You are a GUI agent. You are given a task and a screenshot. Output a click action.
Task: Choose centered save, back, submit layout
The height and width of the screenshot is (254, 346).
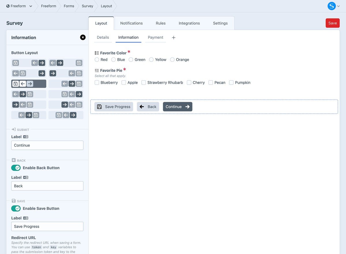coord(66,115)
